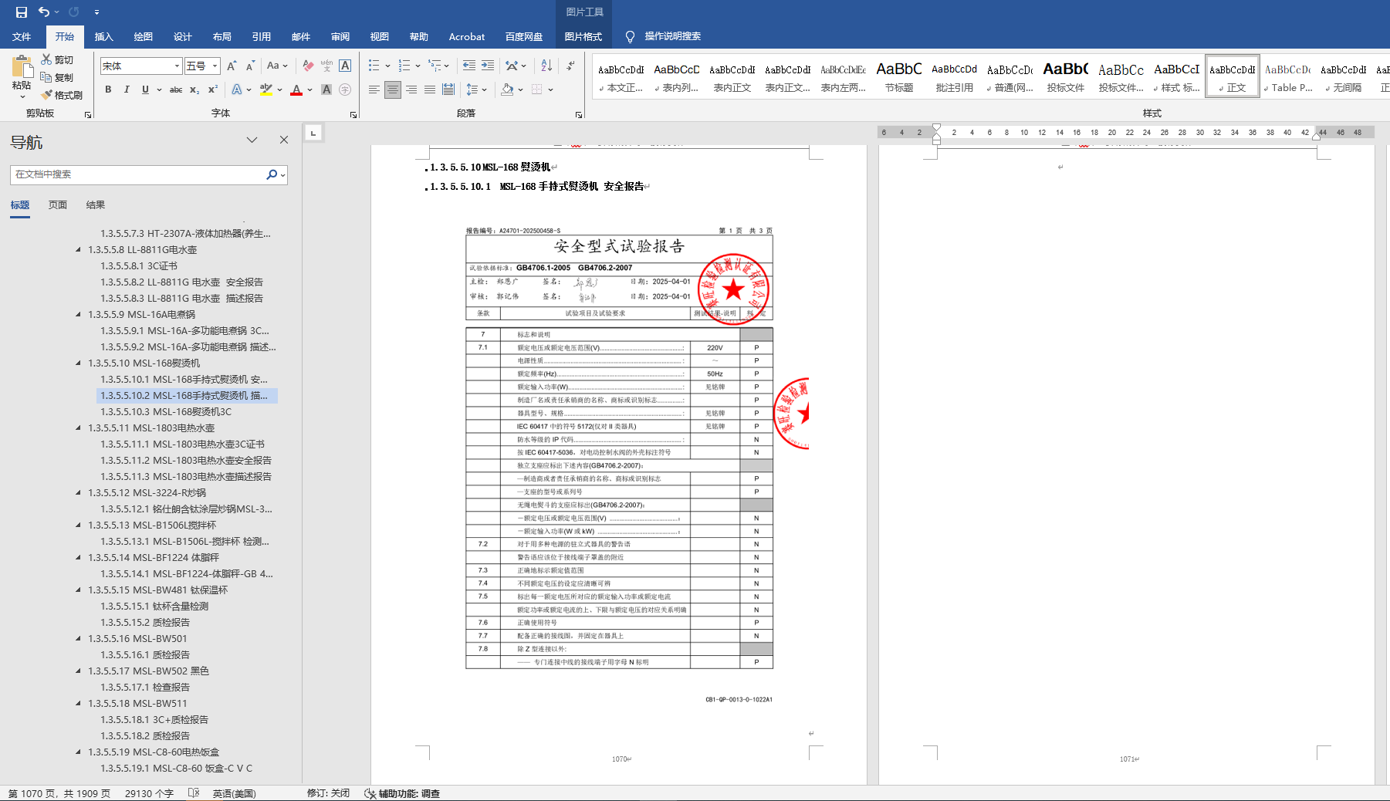The height and width of the screenshot is (801, 1390).
Task: Increase paragraph indent
Action: click(488, 66)
